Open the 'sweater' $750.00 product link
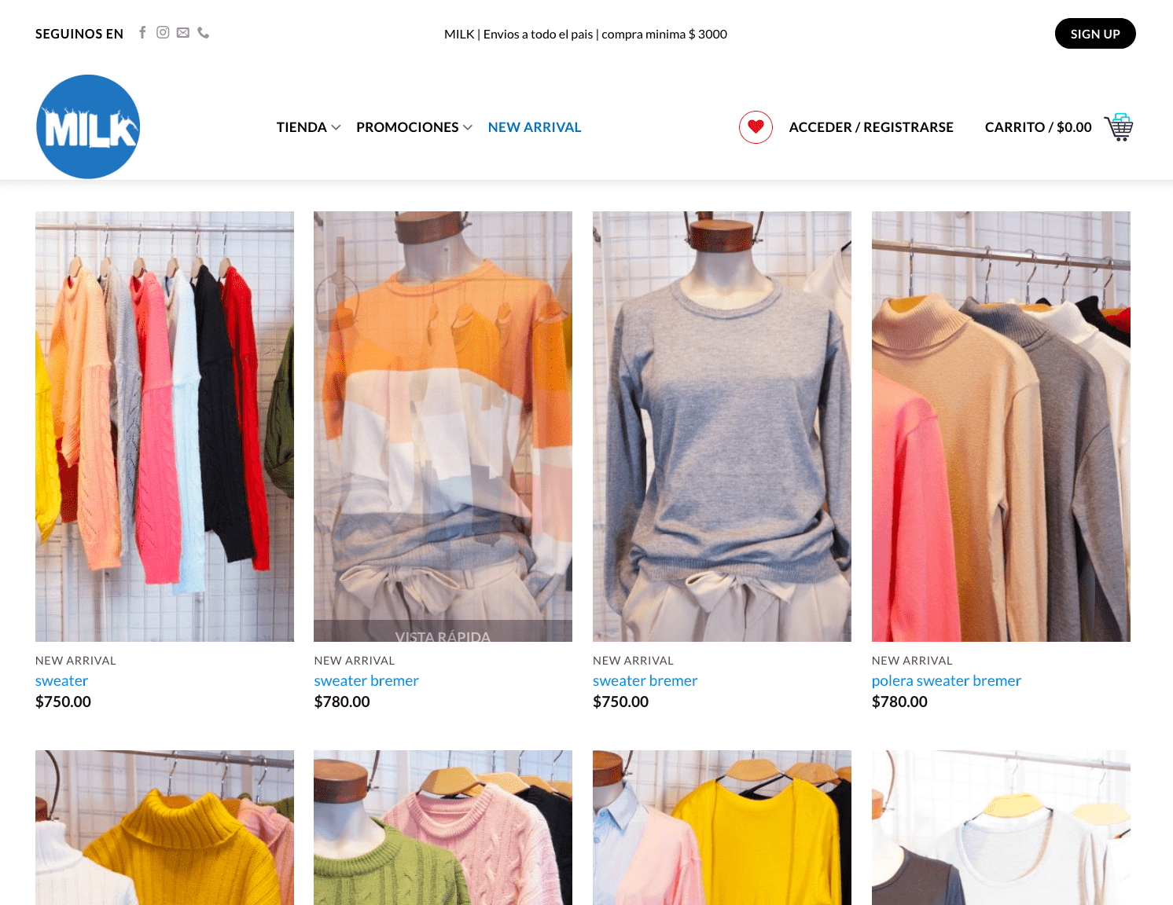This screenshot has height=905, width=1173. coord(61,681)
